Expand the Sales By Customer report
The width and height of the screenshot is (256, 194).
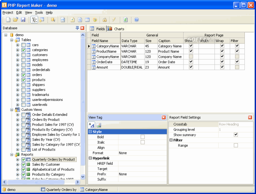tap(17, 164)
